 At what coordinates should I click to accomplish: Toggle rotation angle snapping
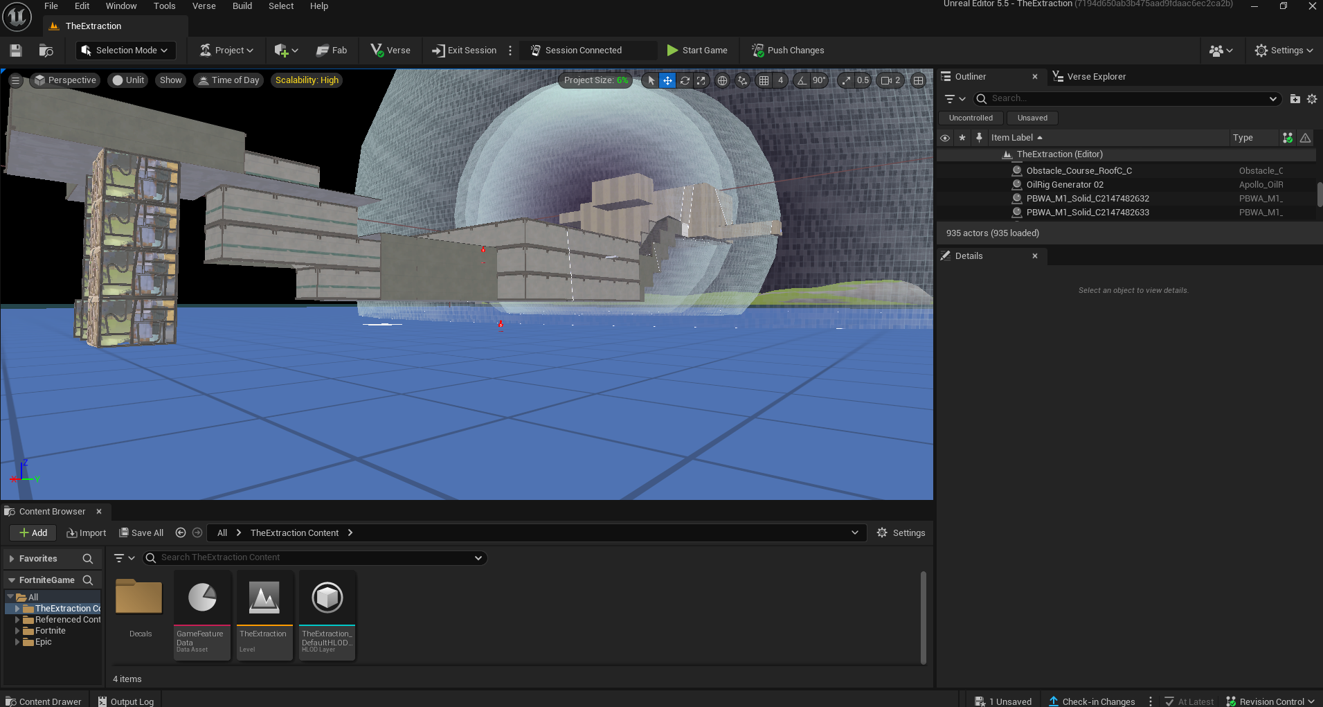click(802, 80)
